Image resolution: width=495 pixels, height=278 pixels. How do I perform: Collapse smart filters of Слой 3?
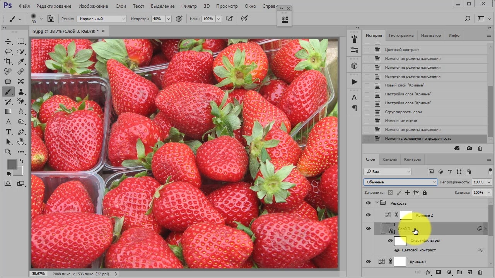(485, 229)
